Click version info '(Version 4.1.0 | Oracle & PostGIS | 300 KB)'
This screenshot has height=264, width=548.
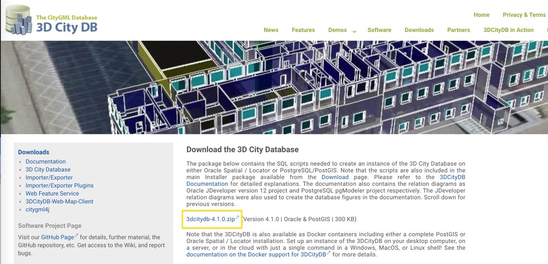point(299,219)
